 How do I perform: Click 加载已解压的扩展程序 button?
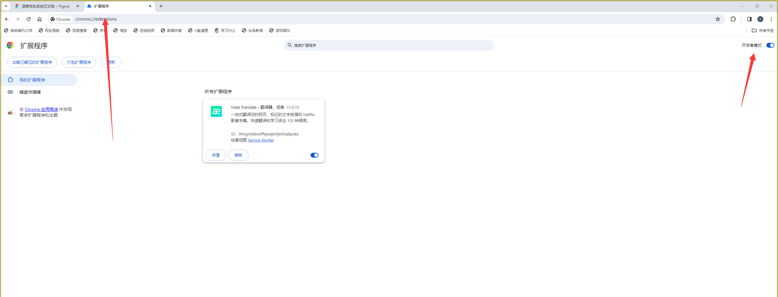click(32, 62)
